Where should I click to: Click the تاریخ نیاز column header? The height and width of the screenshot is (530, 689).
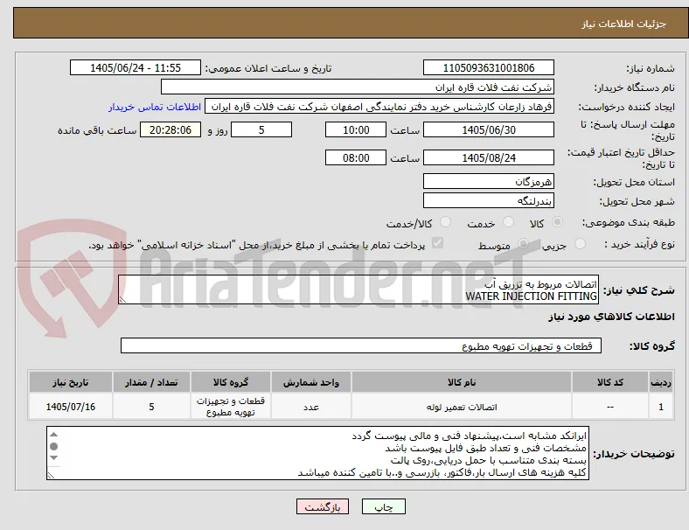(71, 382)
